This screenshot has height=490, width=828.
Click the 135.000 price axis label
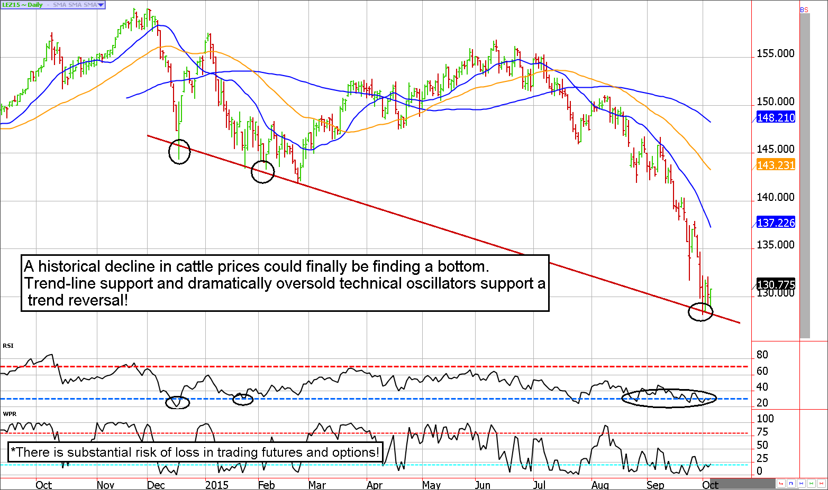(776, 245)
